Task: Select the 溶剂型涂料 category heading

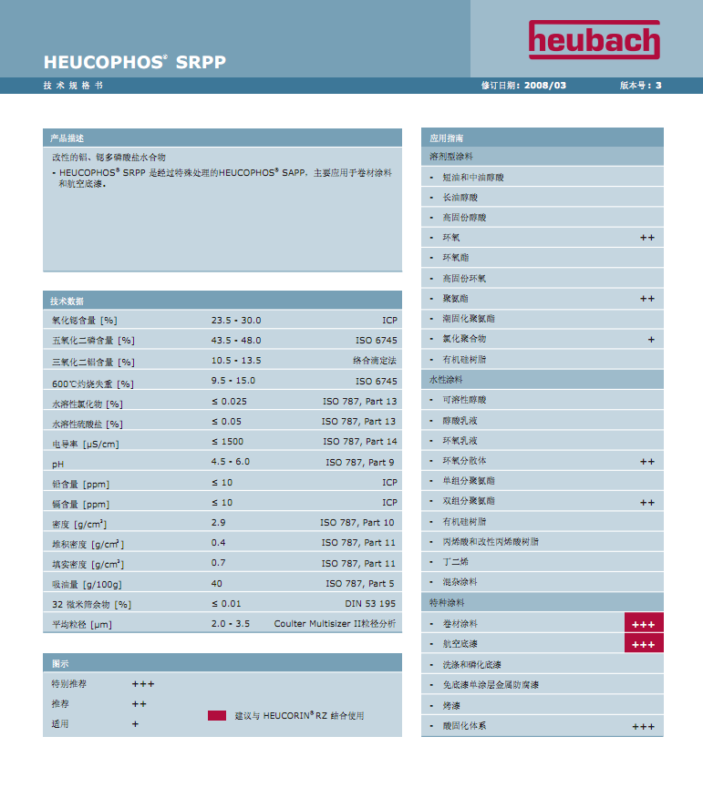Action: coord(452,157)
